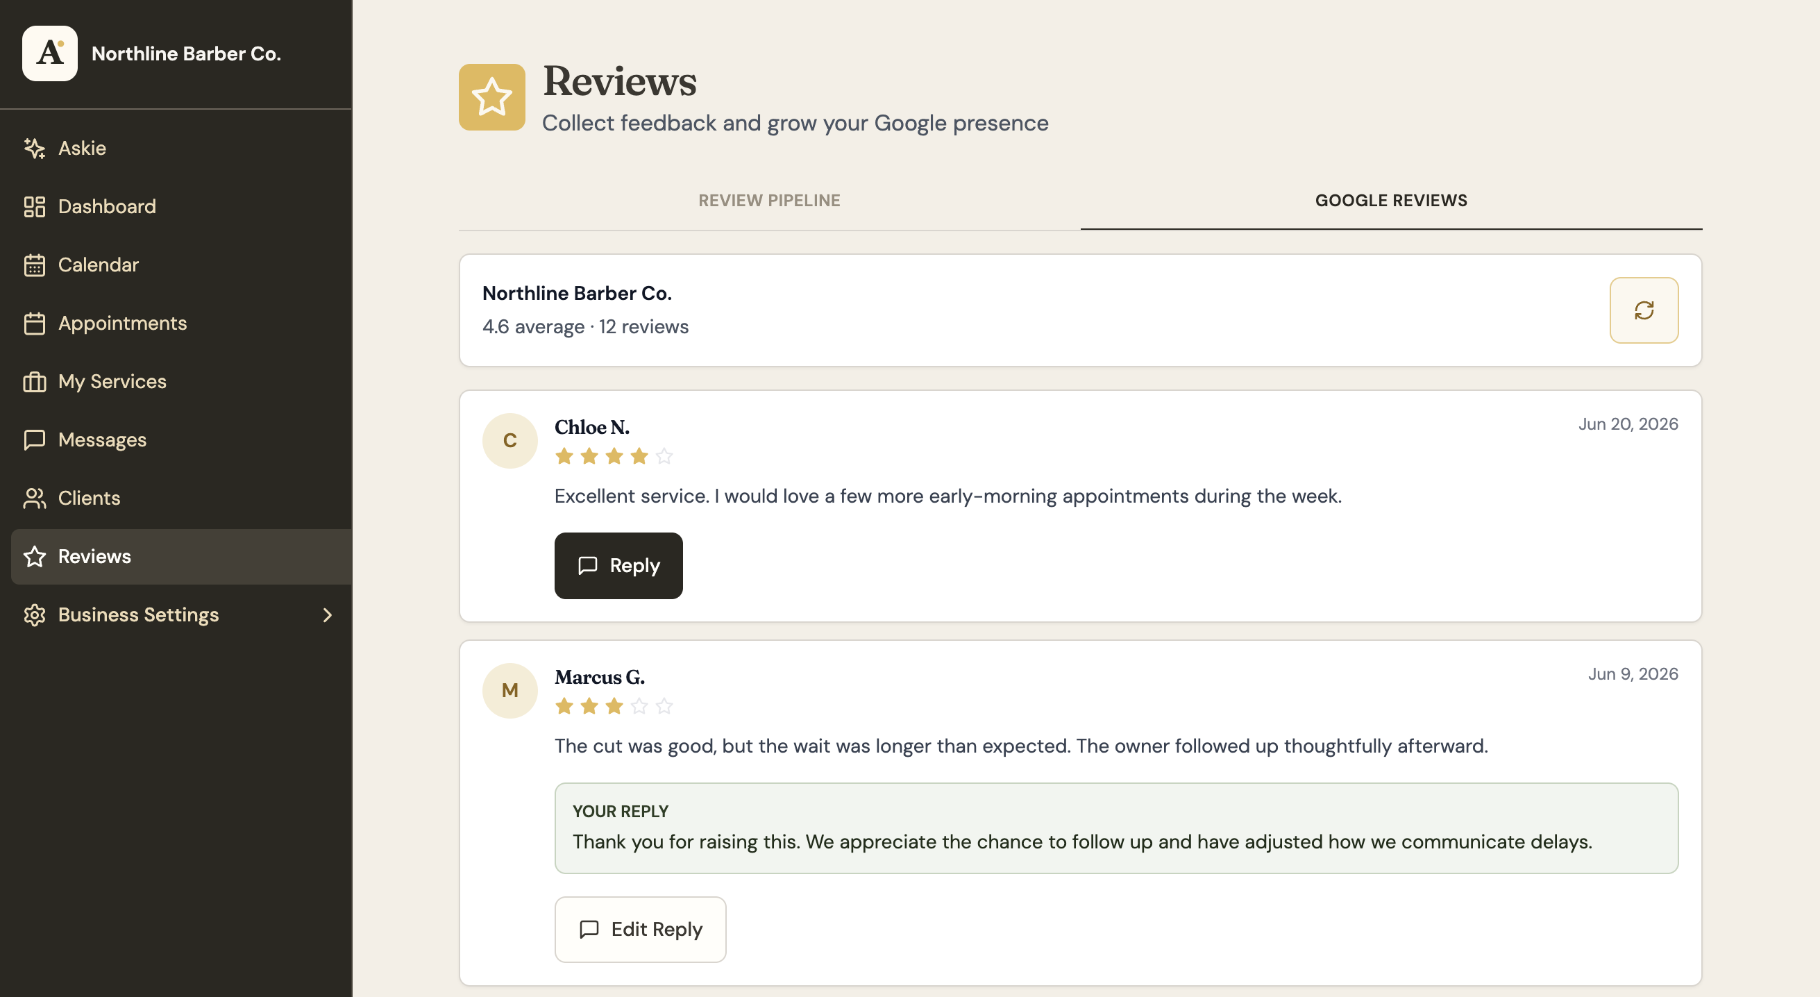Click the Business Settings gear icon
The height and width of the screenshot is (997, 1820).
(x=34, y=614)
